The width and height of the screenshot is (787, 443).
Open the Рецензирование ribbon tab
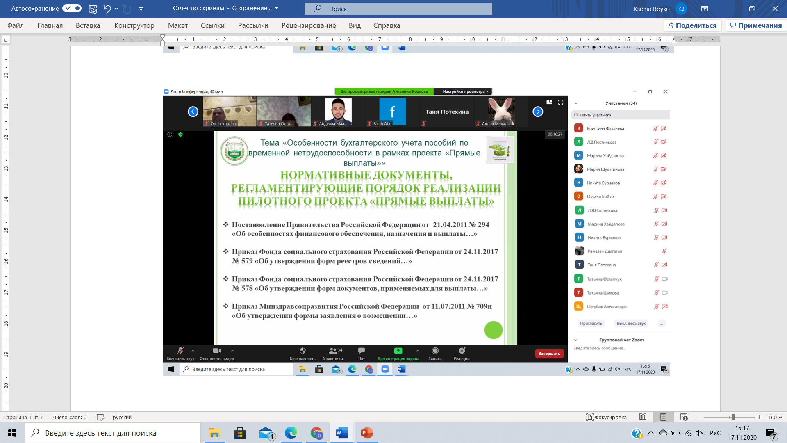(308, 25)
